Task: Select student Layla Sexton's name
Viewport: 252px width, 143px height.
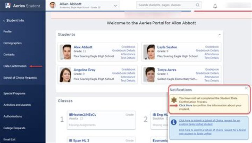Action: [x=167, y=47]
